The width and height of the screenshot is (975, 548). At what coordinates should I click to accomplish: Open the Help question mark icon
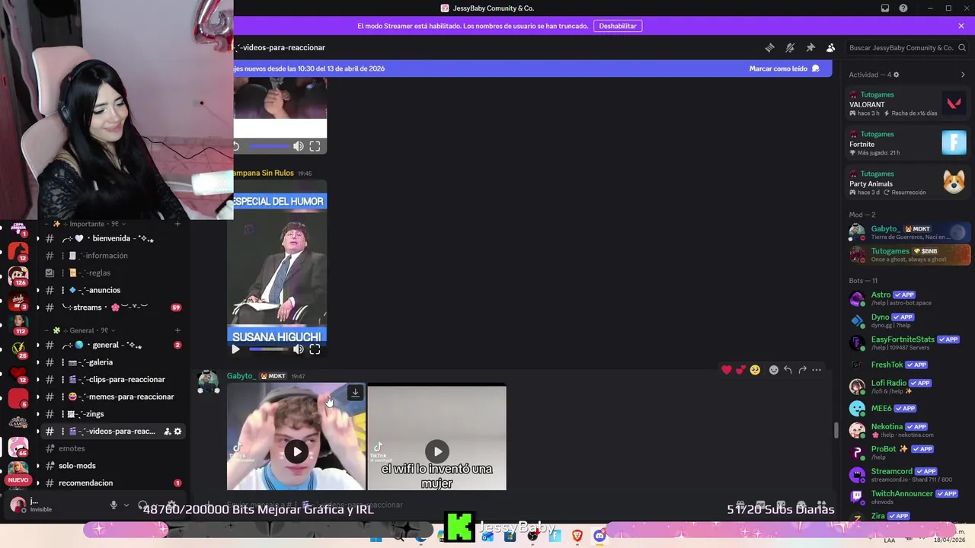tap(903, 8)
